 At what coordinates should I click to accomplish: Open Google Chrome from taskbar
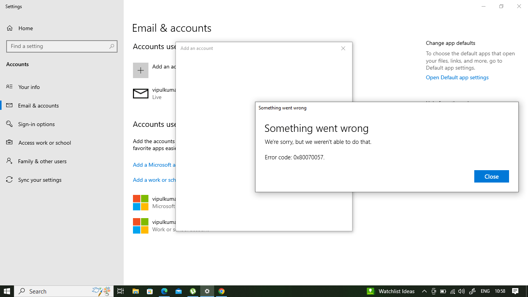[x=221, y=291]
